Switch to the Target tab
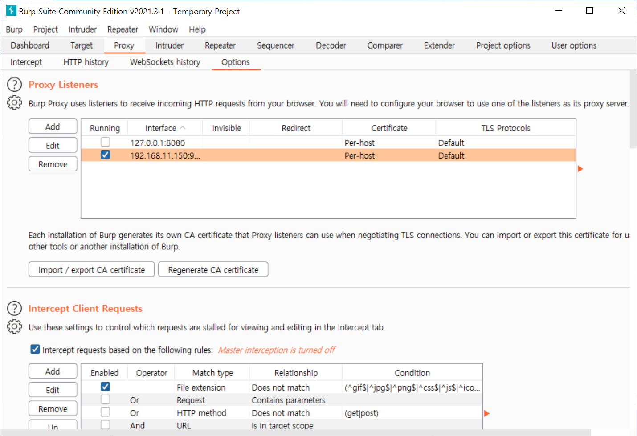The width and height of the screenshot is (637, 436). point(82,45)
